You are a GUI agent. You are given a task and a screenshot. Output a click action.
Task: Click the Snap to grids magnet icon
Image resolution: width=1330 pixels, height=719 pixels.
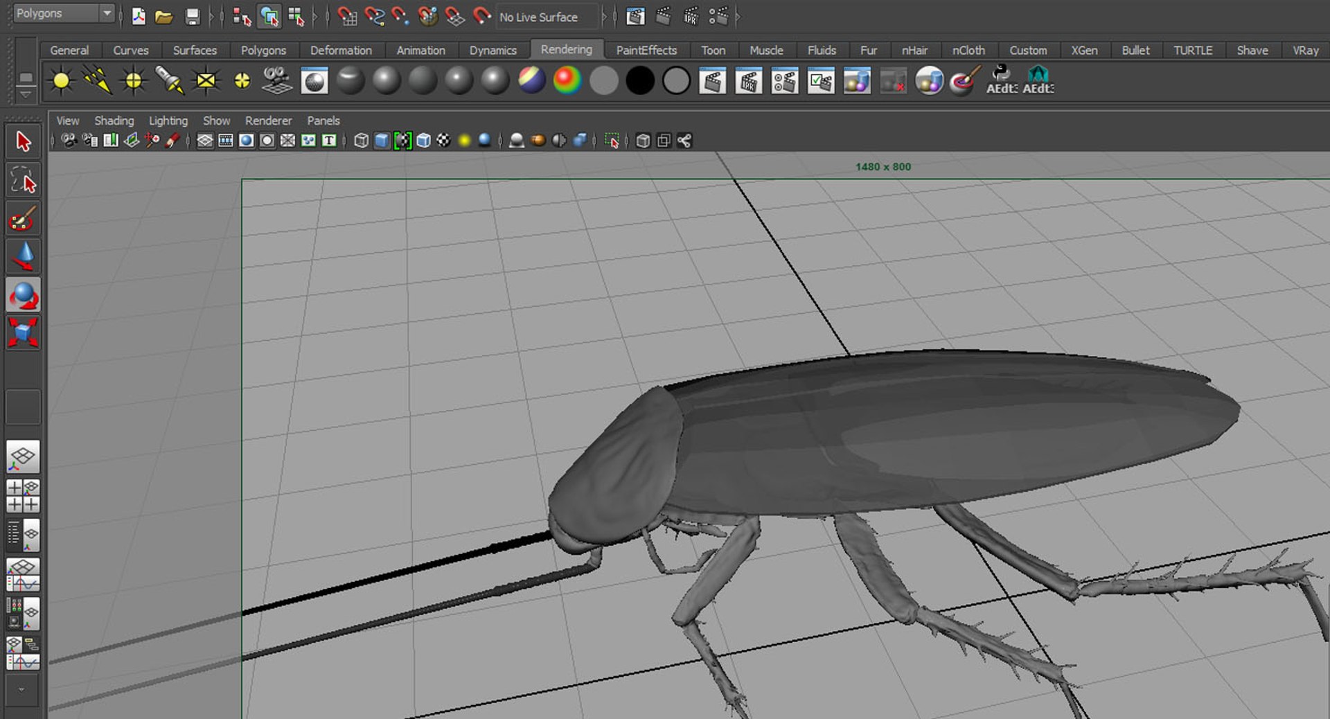[x=347, y=17]
